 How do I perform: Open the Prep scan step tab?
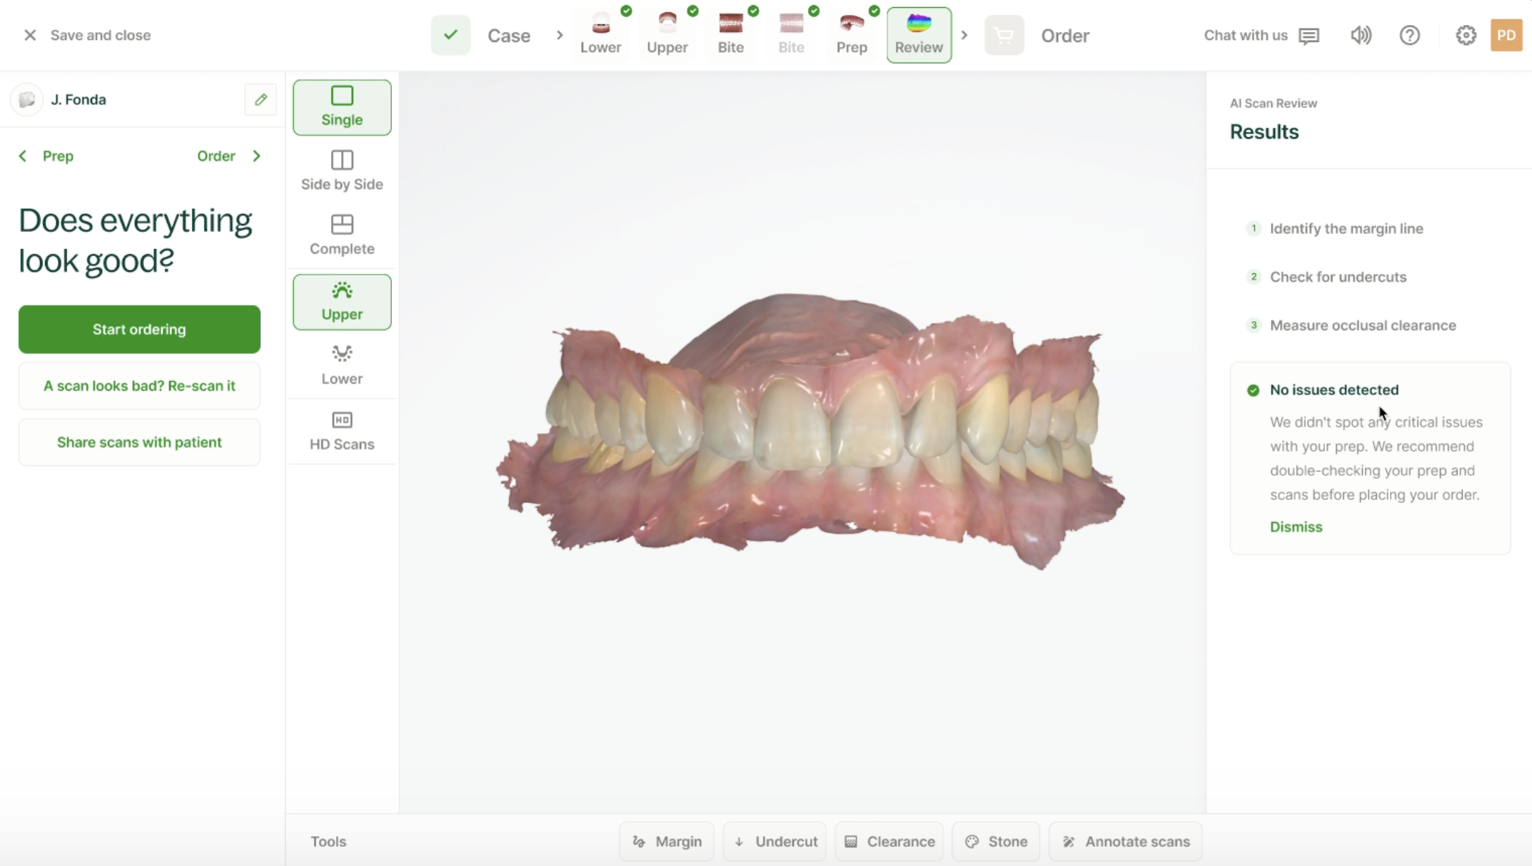(852, 34)
